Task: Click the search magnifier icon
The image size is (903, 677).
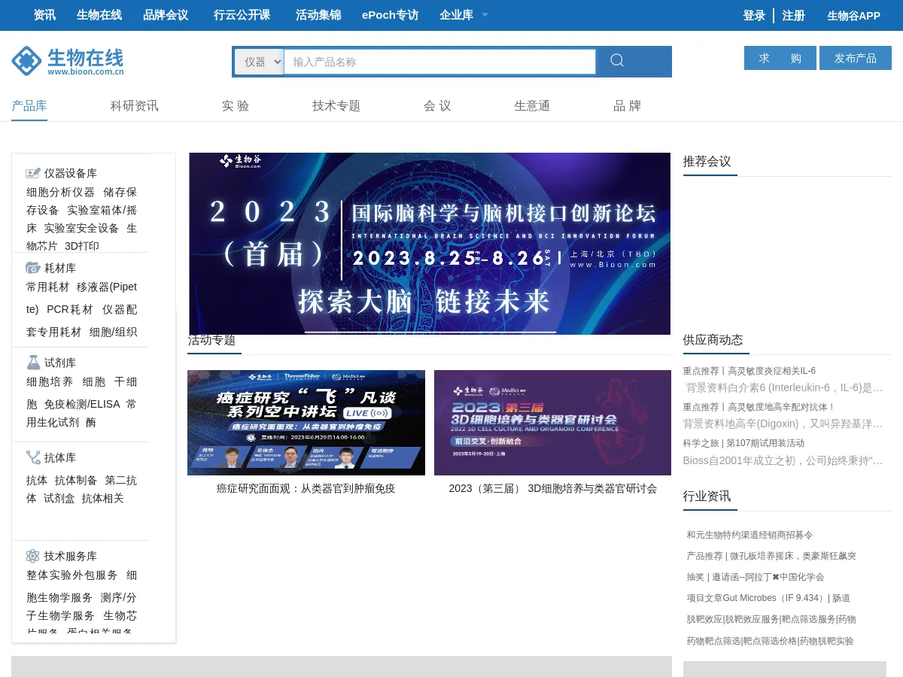Action: click(x=617, y=61)
